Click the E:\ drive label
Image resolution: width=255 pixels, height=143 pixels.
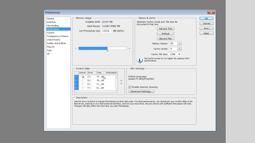tap(89, 84)
